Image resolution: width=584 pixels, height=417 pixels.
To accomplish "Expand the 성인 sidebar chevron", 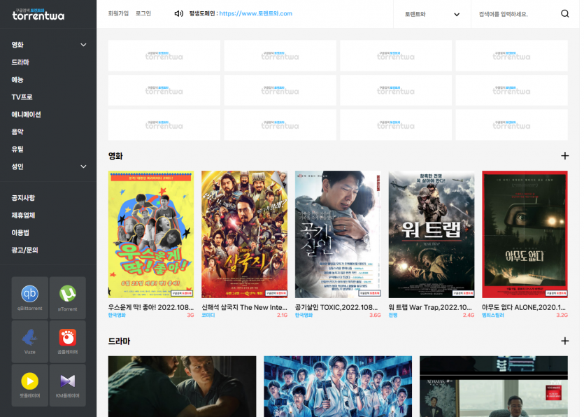I will click(x=83, y=167).
